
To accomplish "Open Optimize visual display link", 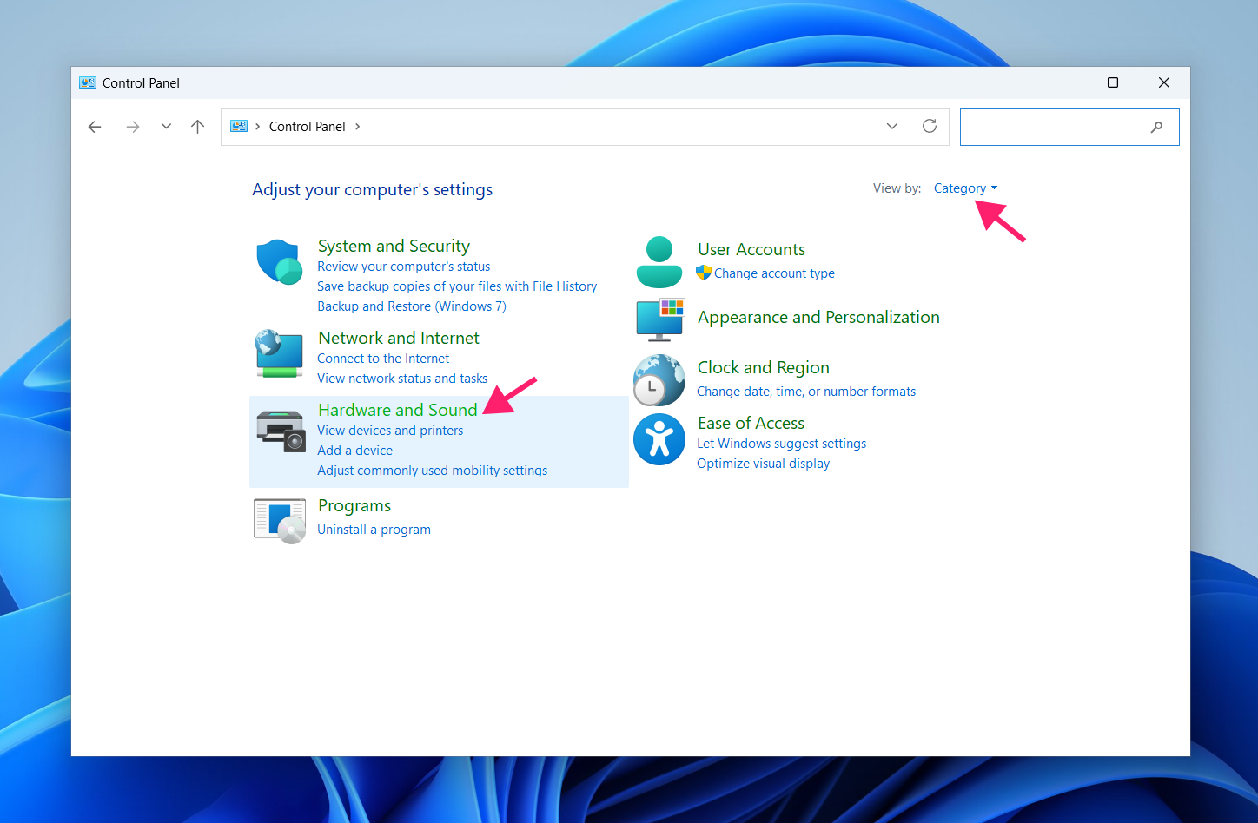I will 763,464.
